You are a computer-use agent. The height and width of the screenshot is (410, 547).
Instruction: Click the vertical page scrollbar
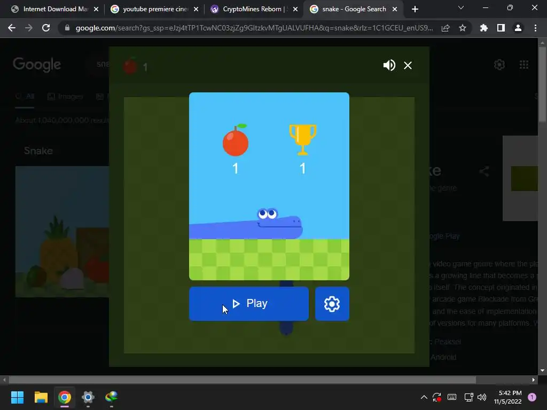point(542,84)
